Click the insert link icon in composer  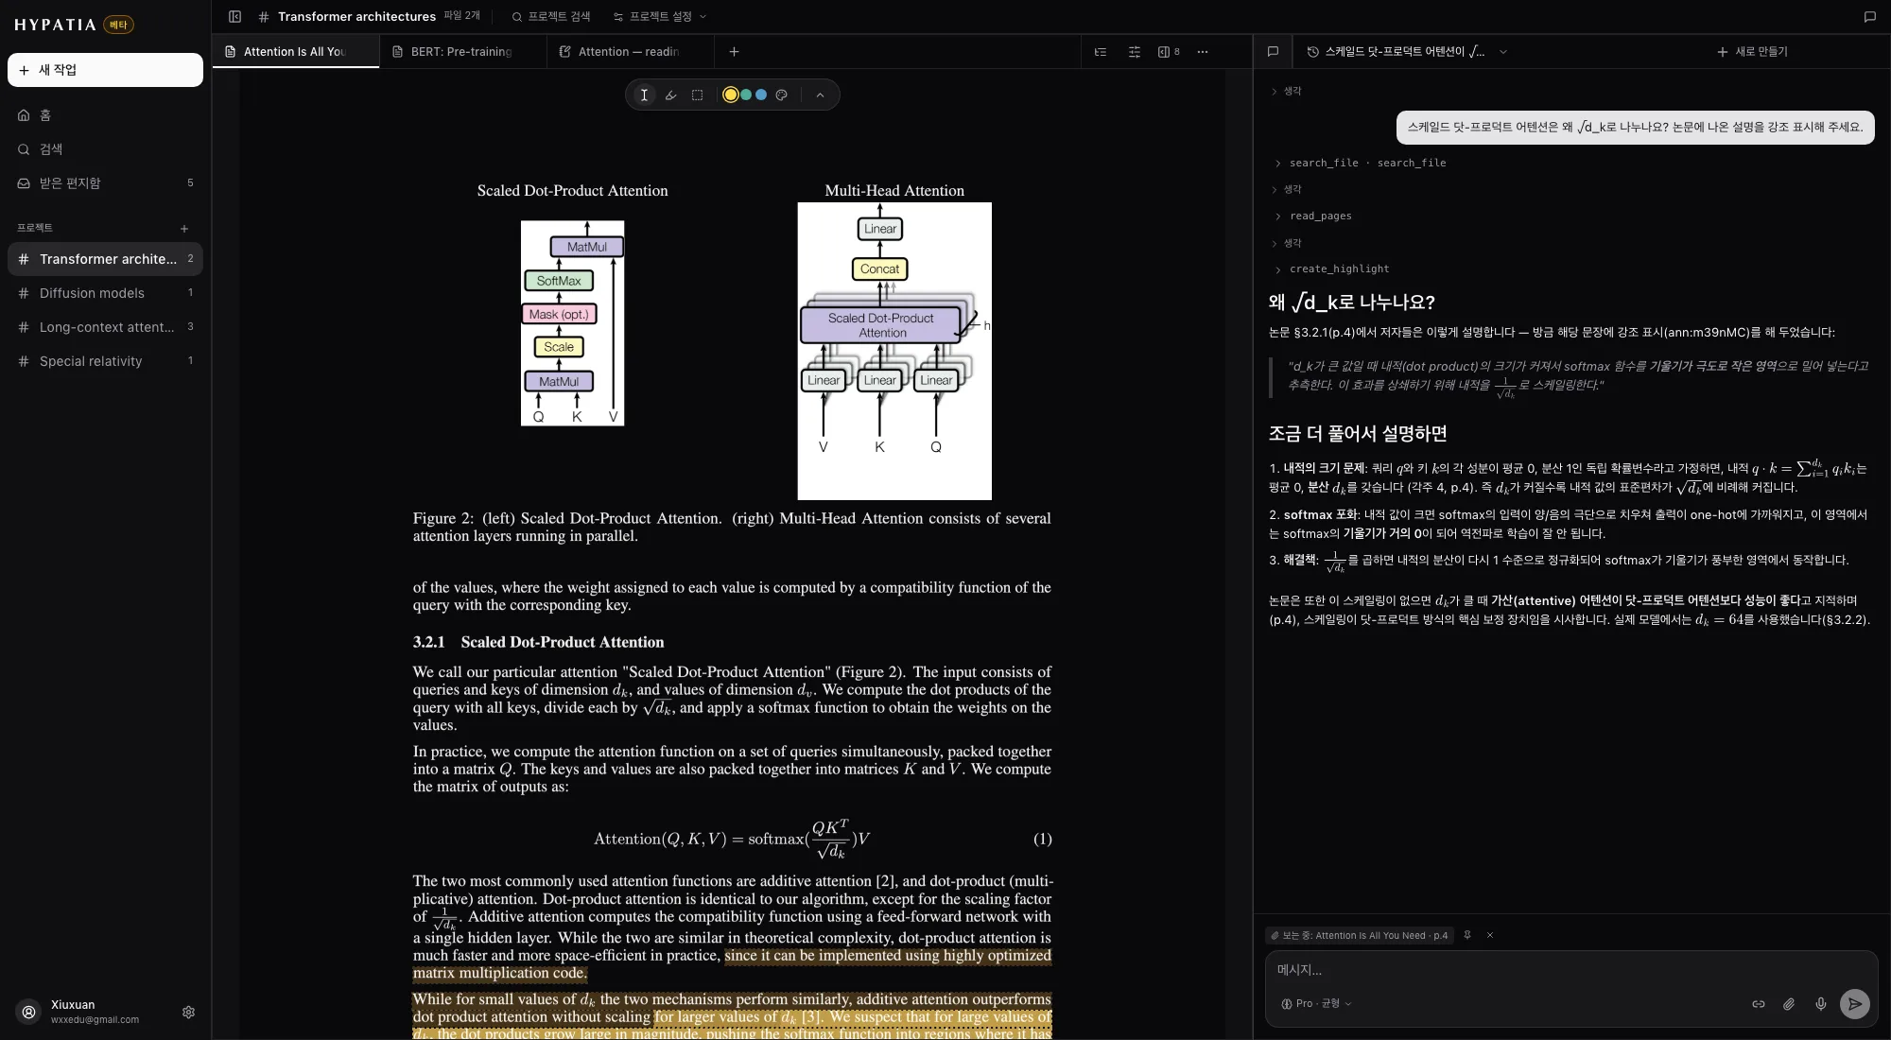1758,1004
